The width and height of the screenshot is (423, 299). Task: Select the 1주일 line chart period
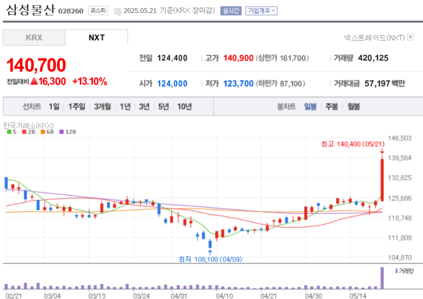click(77, 107)
